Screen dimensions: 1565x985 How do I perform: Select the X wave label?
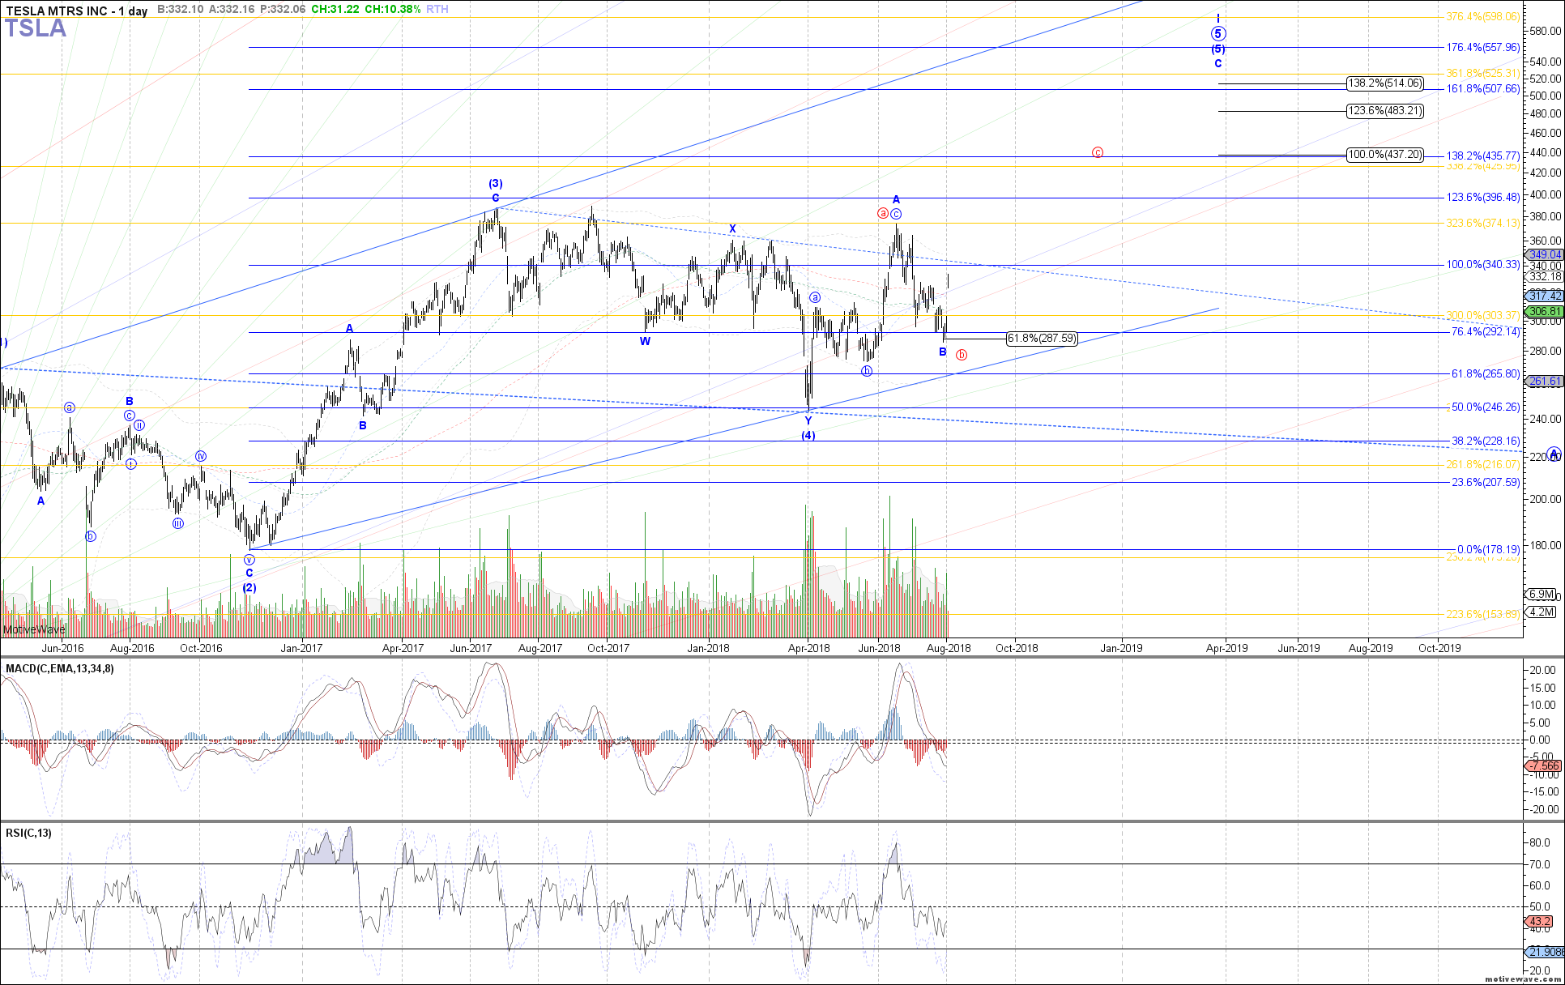click(732, 228)
